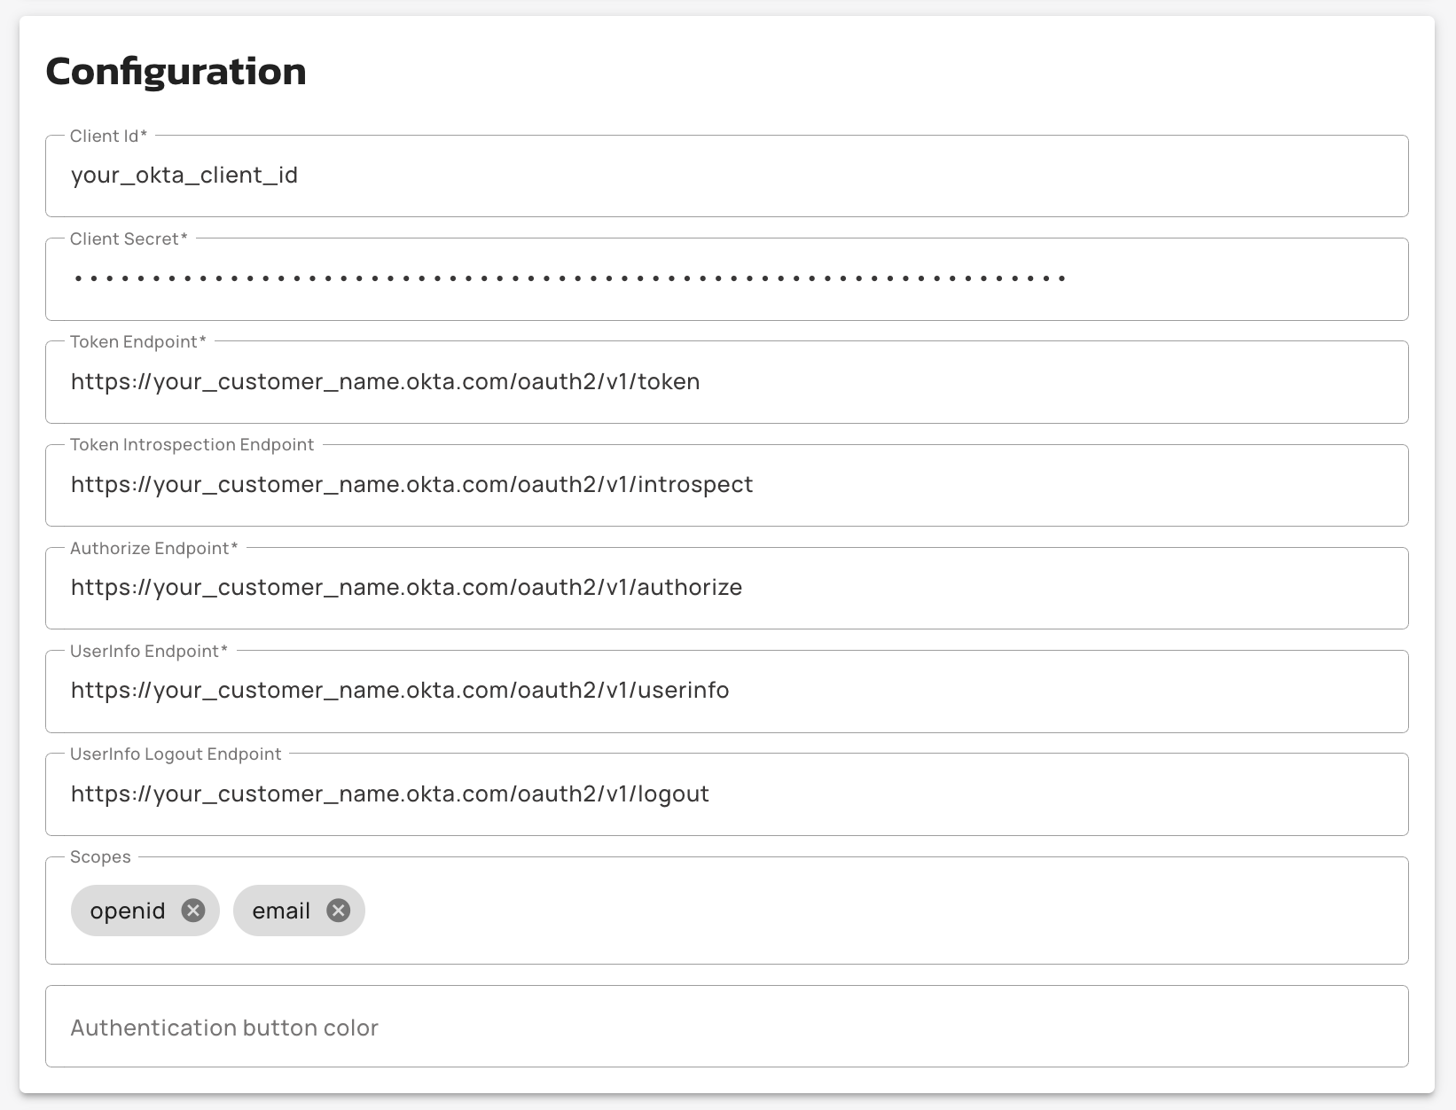Select the UserInfo Logout Endpoint field
This screenshot has width=1456, height=1110.
coord(725,793)
